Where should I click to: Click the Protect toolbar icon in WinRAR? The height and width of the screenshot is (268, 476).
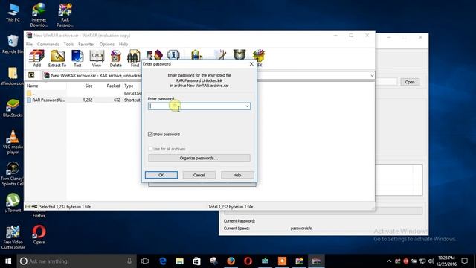click(x=239, y=54)
